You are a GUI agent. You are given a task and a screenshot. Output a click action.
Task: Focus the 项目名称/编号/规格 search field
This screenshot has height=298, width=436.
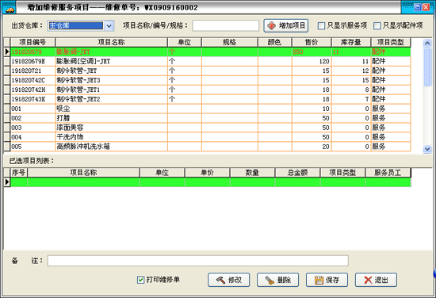point(225,26)
